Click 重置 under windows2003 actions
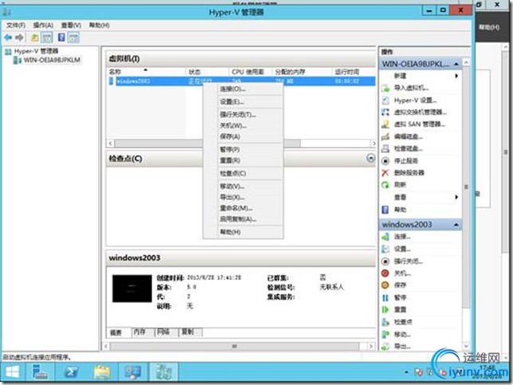 pyautogui.click(x=400, y=310)
